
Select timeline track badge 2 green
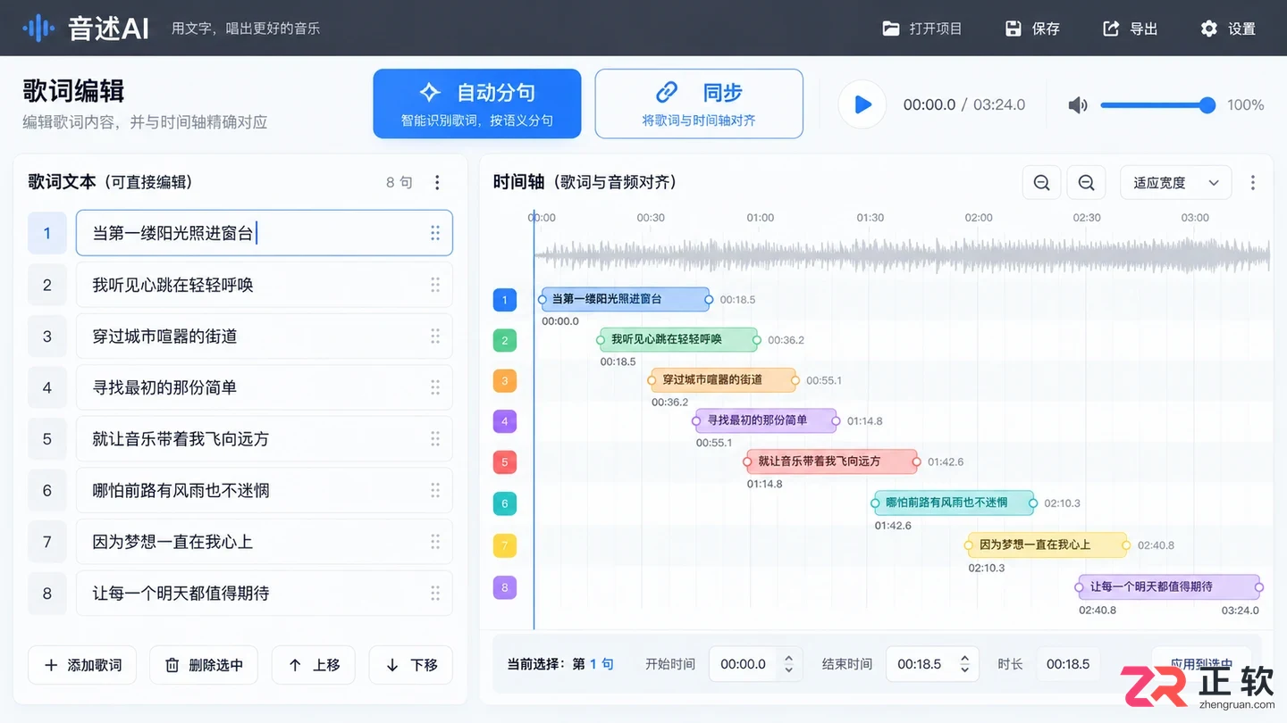pyautogui.click(x=505, y=340)
